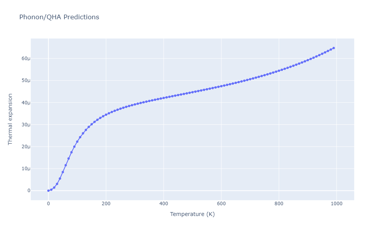Click the 600 tick label on x-axis
The image size is (385, 231).
pos(221,204)
